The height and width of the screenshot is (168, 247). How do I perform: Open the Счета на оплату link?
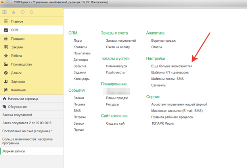[x=118, y=47]
